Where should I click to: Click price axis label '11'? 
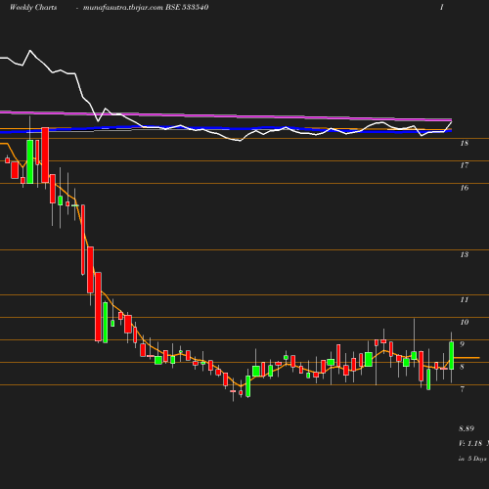coord(465,299)
